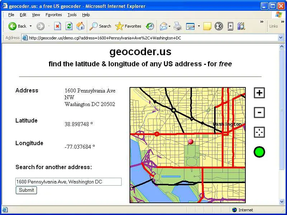This screenshot has height=215, width=287.
Task: Open the Forward button dropdown arrow
Action: (49, 26)
